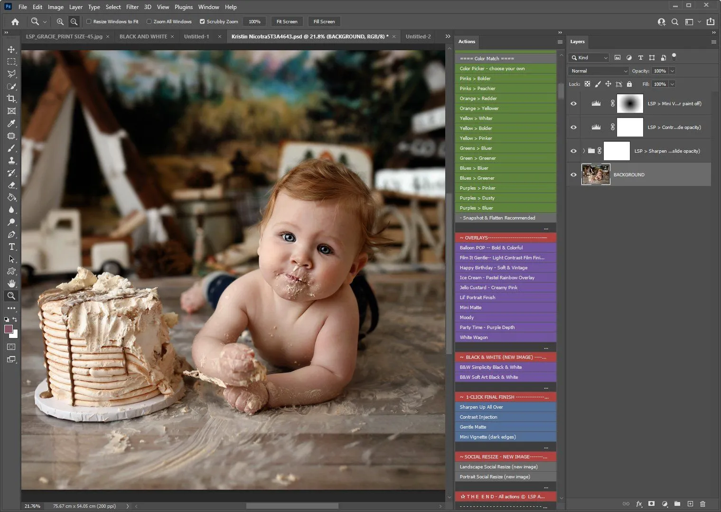
Task: Open the layer Kind filter dropdown
Action: point(589,57)
